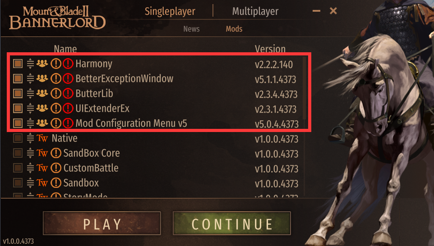Viewport: 434px width, 246px height.
Task: Click the orange warning icon next to BetterExceptionWindow
Action: (x=55, y=78)
